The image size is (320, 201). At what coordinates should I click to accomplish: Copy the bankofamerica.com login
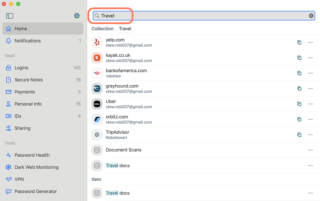pyautogui.click(x=299, y=73)
